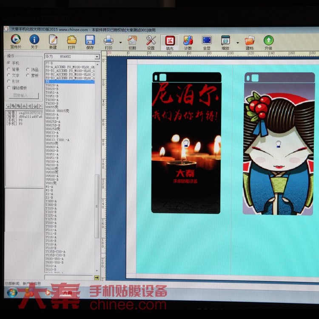Select the 镶钻模板 rhinestone template radio

17,88
